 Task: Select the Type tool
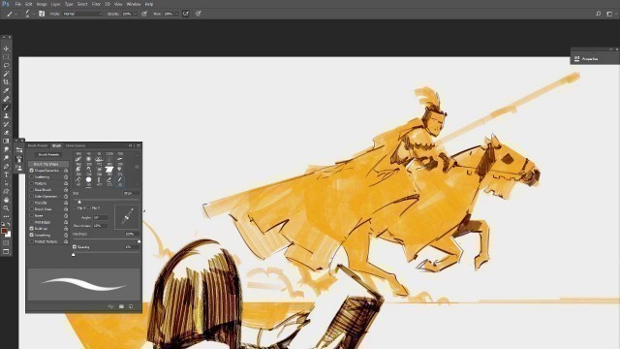point(6,174)
